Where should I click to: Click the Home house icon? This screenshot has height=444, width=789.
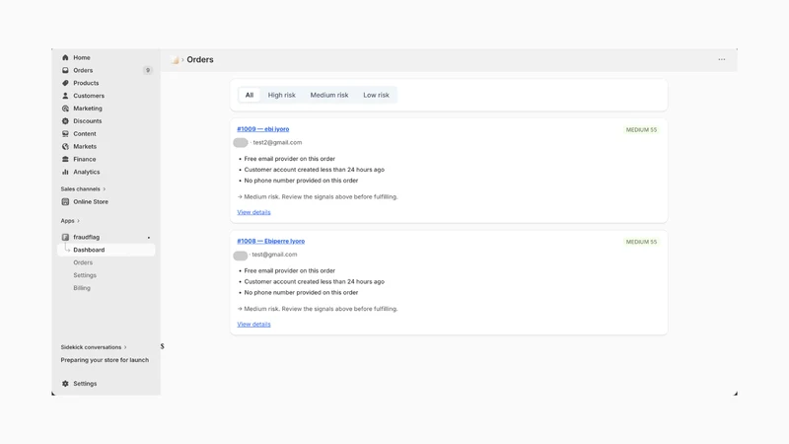pos(65,57)
